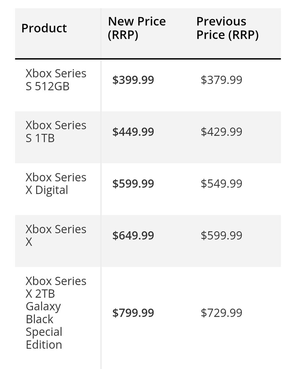Click the New Price (RRP) header
Image resolution: width=296 pixels, height=369 pixels.
137,28
